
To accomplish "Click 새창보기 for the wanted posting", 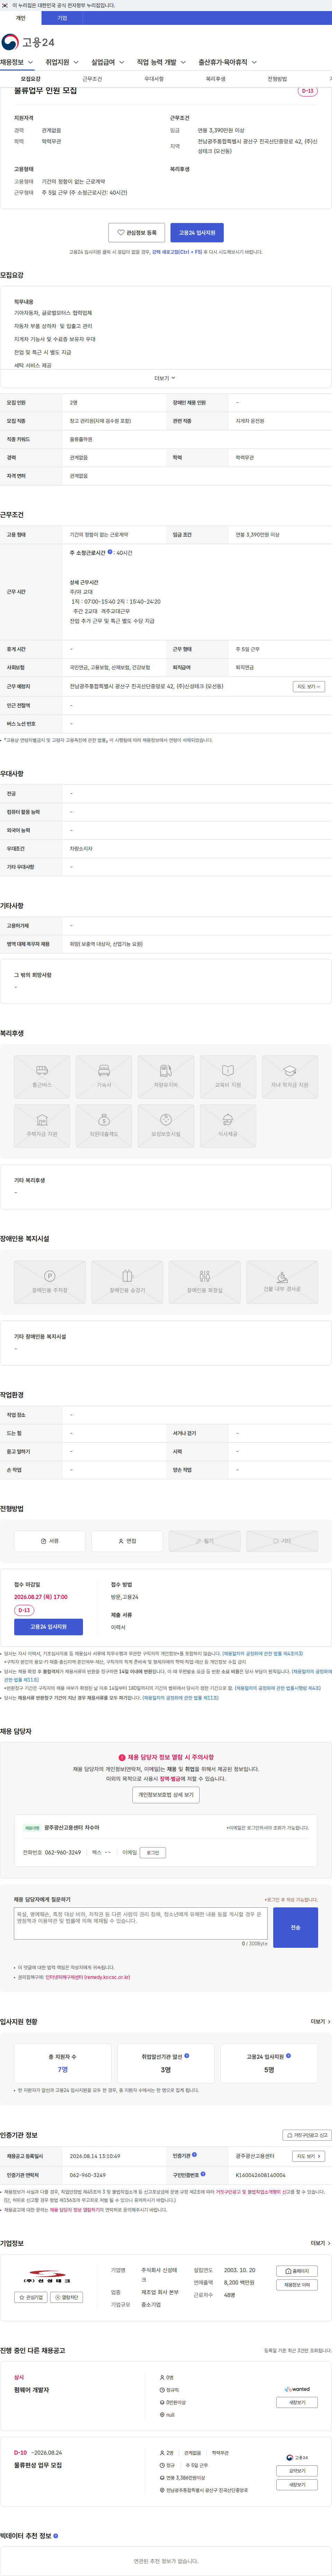I will point(297,2402).
